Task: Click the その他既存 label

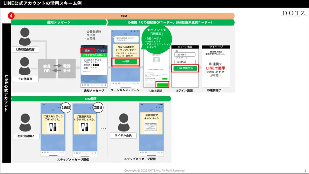Action: 25,79
